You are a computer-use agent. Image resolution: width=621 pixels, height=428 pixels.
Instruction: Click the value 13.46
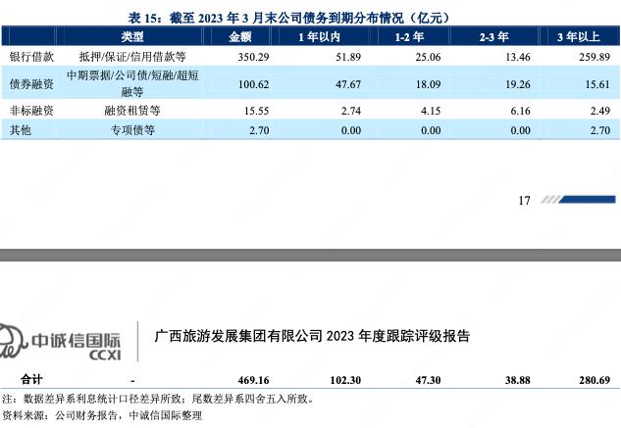518,57
